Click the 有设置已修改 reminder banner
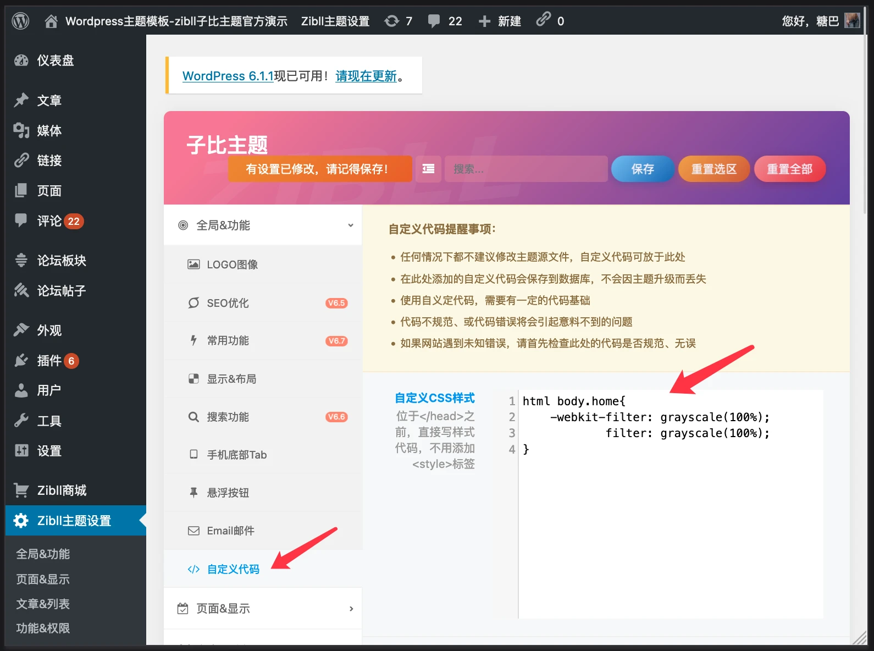This screenshot has height=651, width=874. click(320, 169)
